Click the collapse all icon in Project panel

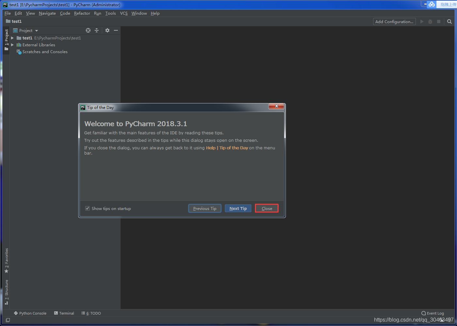pos(97,30)
